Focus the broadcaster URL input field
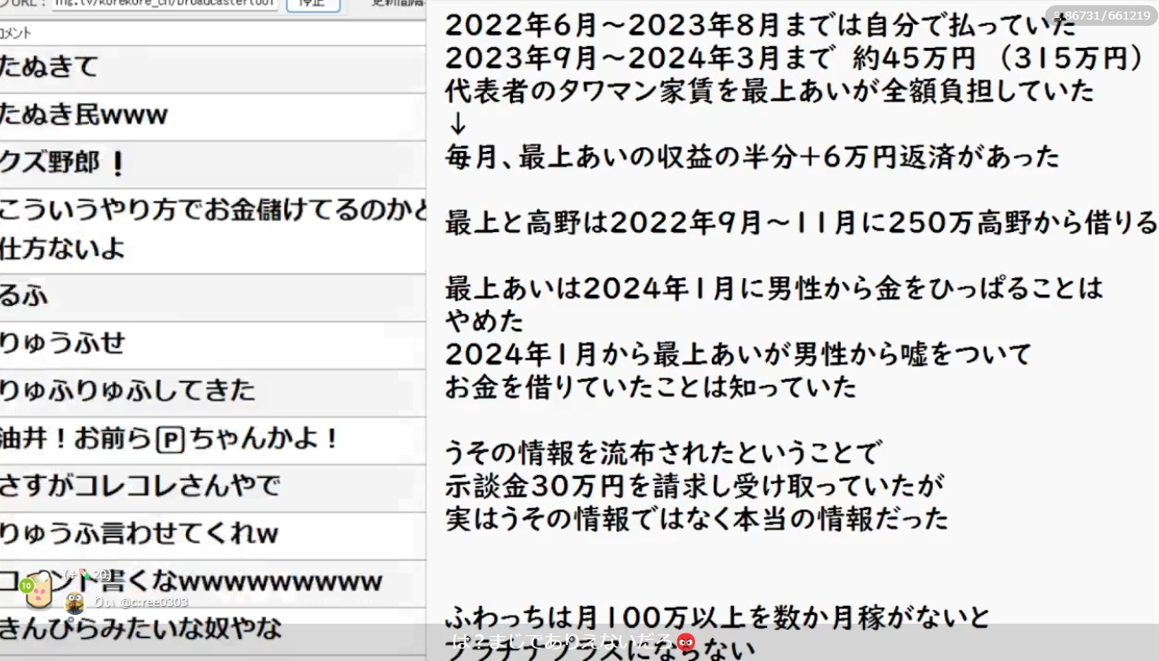Viewport: 1159px width, 661px height. [x=164, y=4]
